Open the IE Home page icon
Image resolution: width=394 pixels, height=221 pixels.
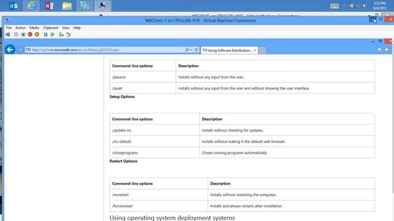[x=379, y=50]
